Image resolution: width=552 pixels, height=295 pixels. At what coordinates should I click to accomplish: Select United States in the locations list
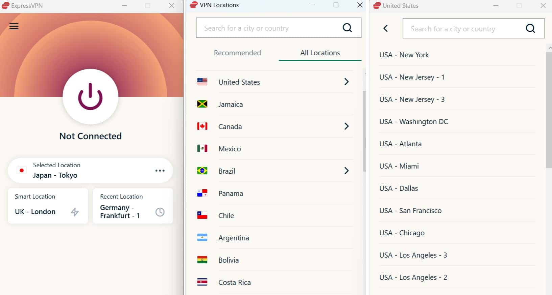274,82
